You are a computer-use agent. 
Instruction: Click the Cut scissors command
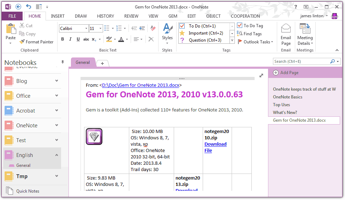(x=26, y=25)
